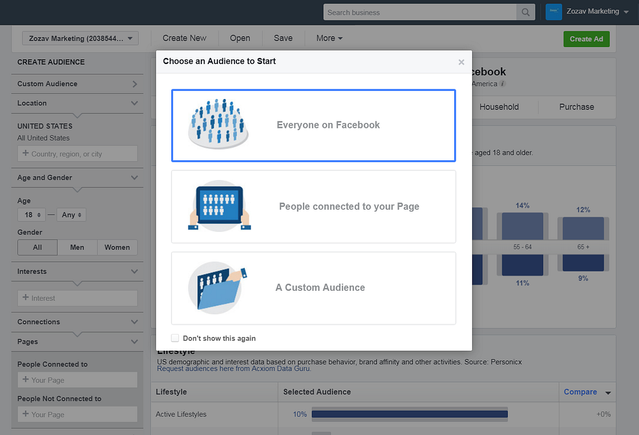The height and width of the screenshot is (435, 639).
Task: Click the Active Lifestyles percentage bar
Action: [x=410, y=414]
